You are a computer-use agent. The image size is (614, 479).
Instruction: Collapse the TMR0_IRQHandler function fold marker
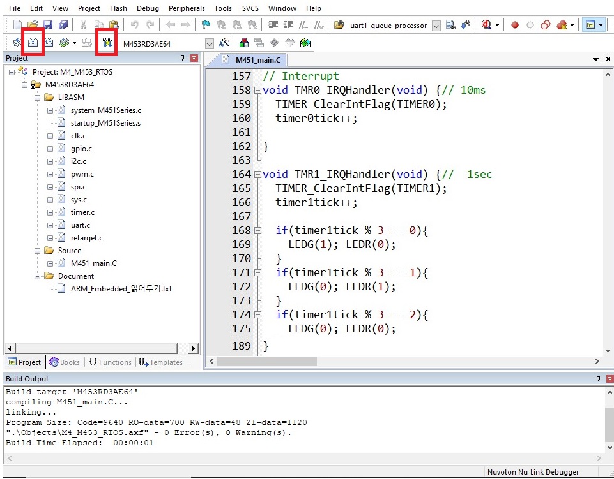point(257,91)
